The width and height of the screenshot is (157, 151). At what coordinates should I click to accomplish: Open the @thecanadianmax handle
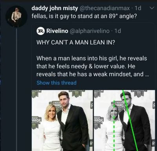tap(104, 8)
